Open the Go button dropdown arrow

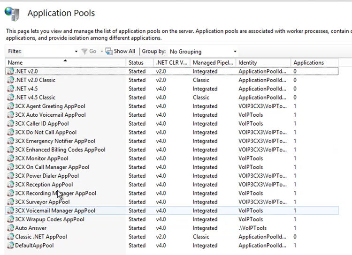tap(102, 52)
